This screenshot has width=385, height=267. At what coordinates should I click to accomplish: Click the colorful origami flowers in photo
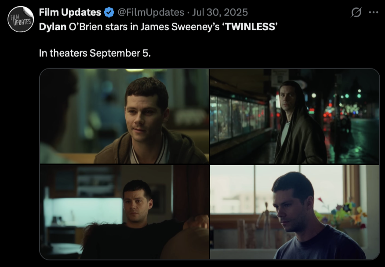pyautogui.click(x=341, y=213)
